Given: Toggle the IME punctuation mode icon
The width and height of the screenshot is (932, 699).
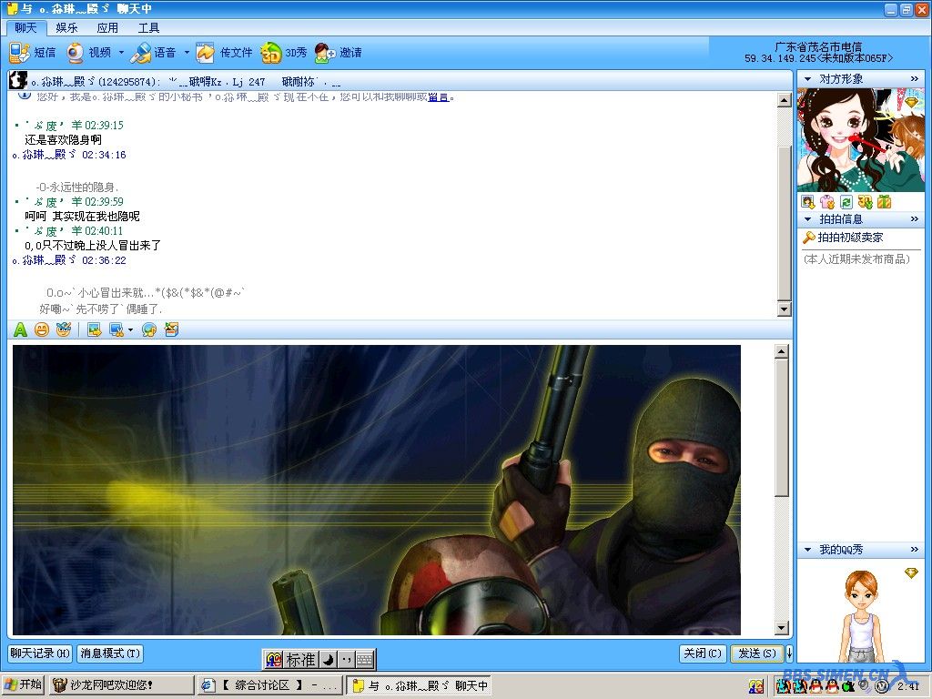Looking at the screenshot, I should point(347,660).
